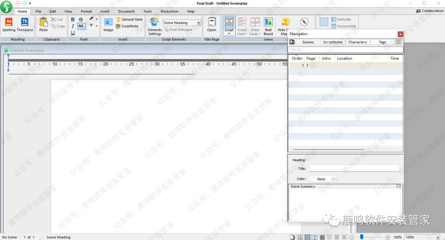Split the view Horizontally
Screen dimensions: 445x240
(x=344, y=26)
